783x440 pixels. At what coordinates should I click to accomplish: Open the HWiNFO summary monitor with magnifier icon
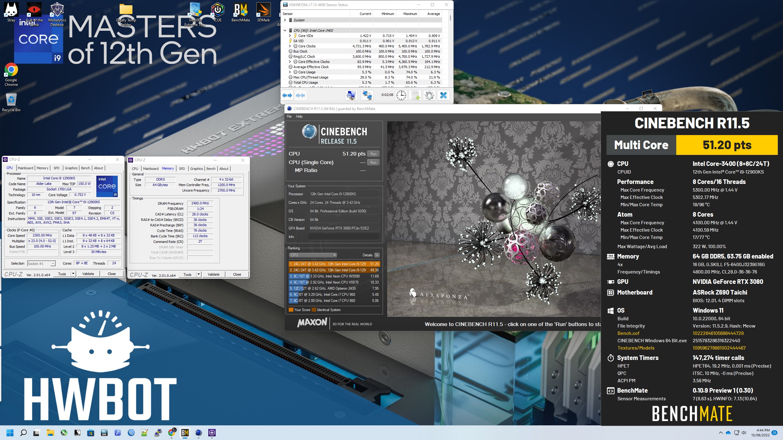pyautogui.click(x=351, y=95)
